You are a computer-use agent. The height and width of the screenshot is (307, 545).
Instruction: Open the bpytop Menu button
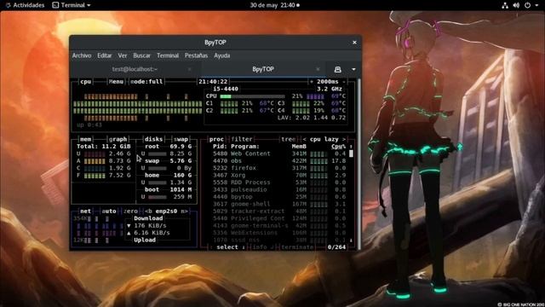(x=116, y=82)
